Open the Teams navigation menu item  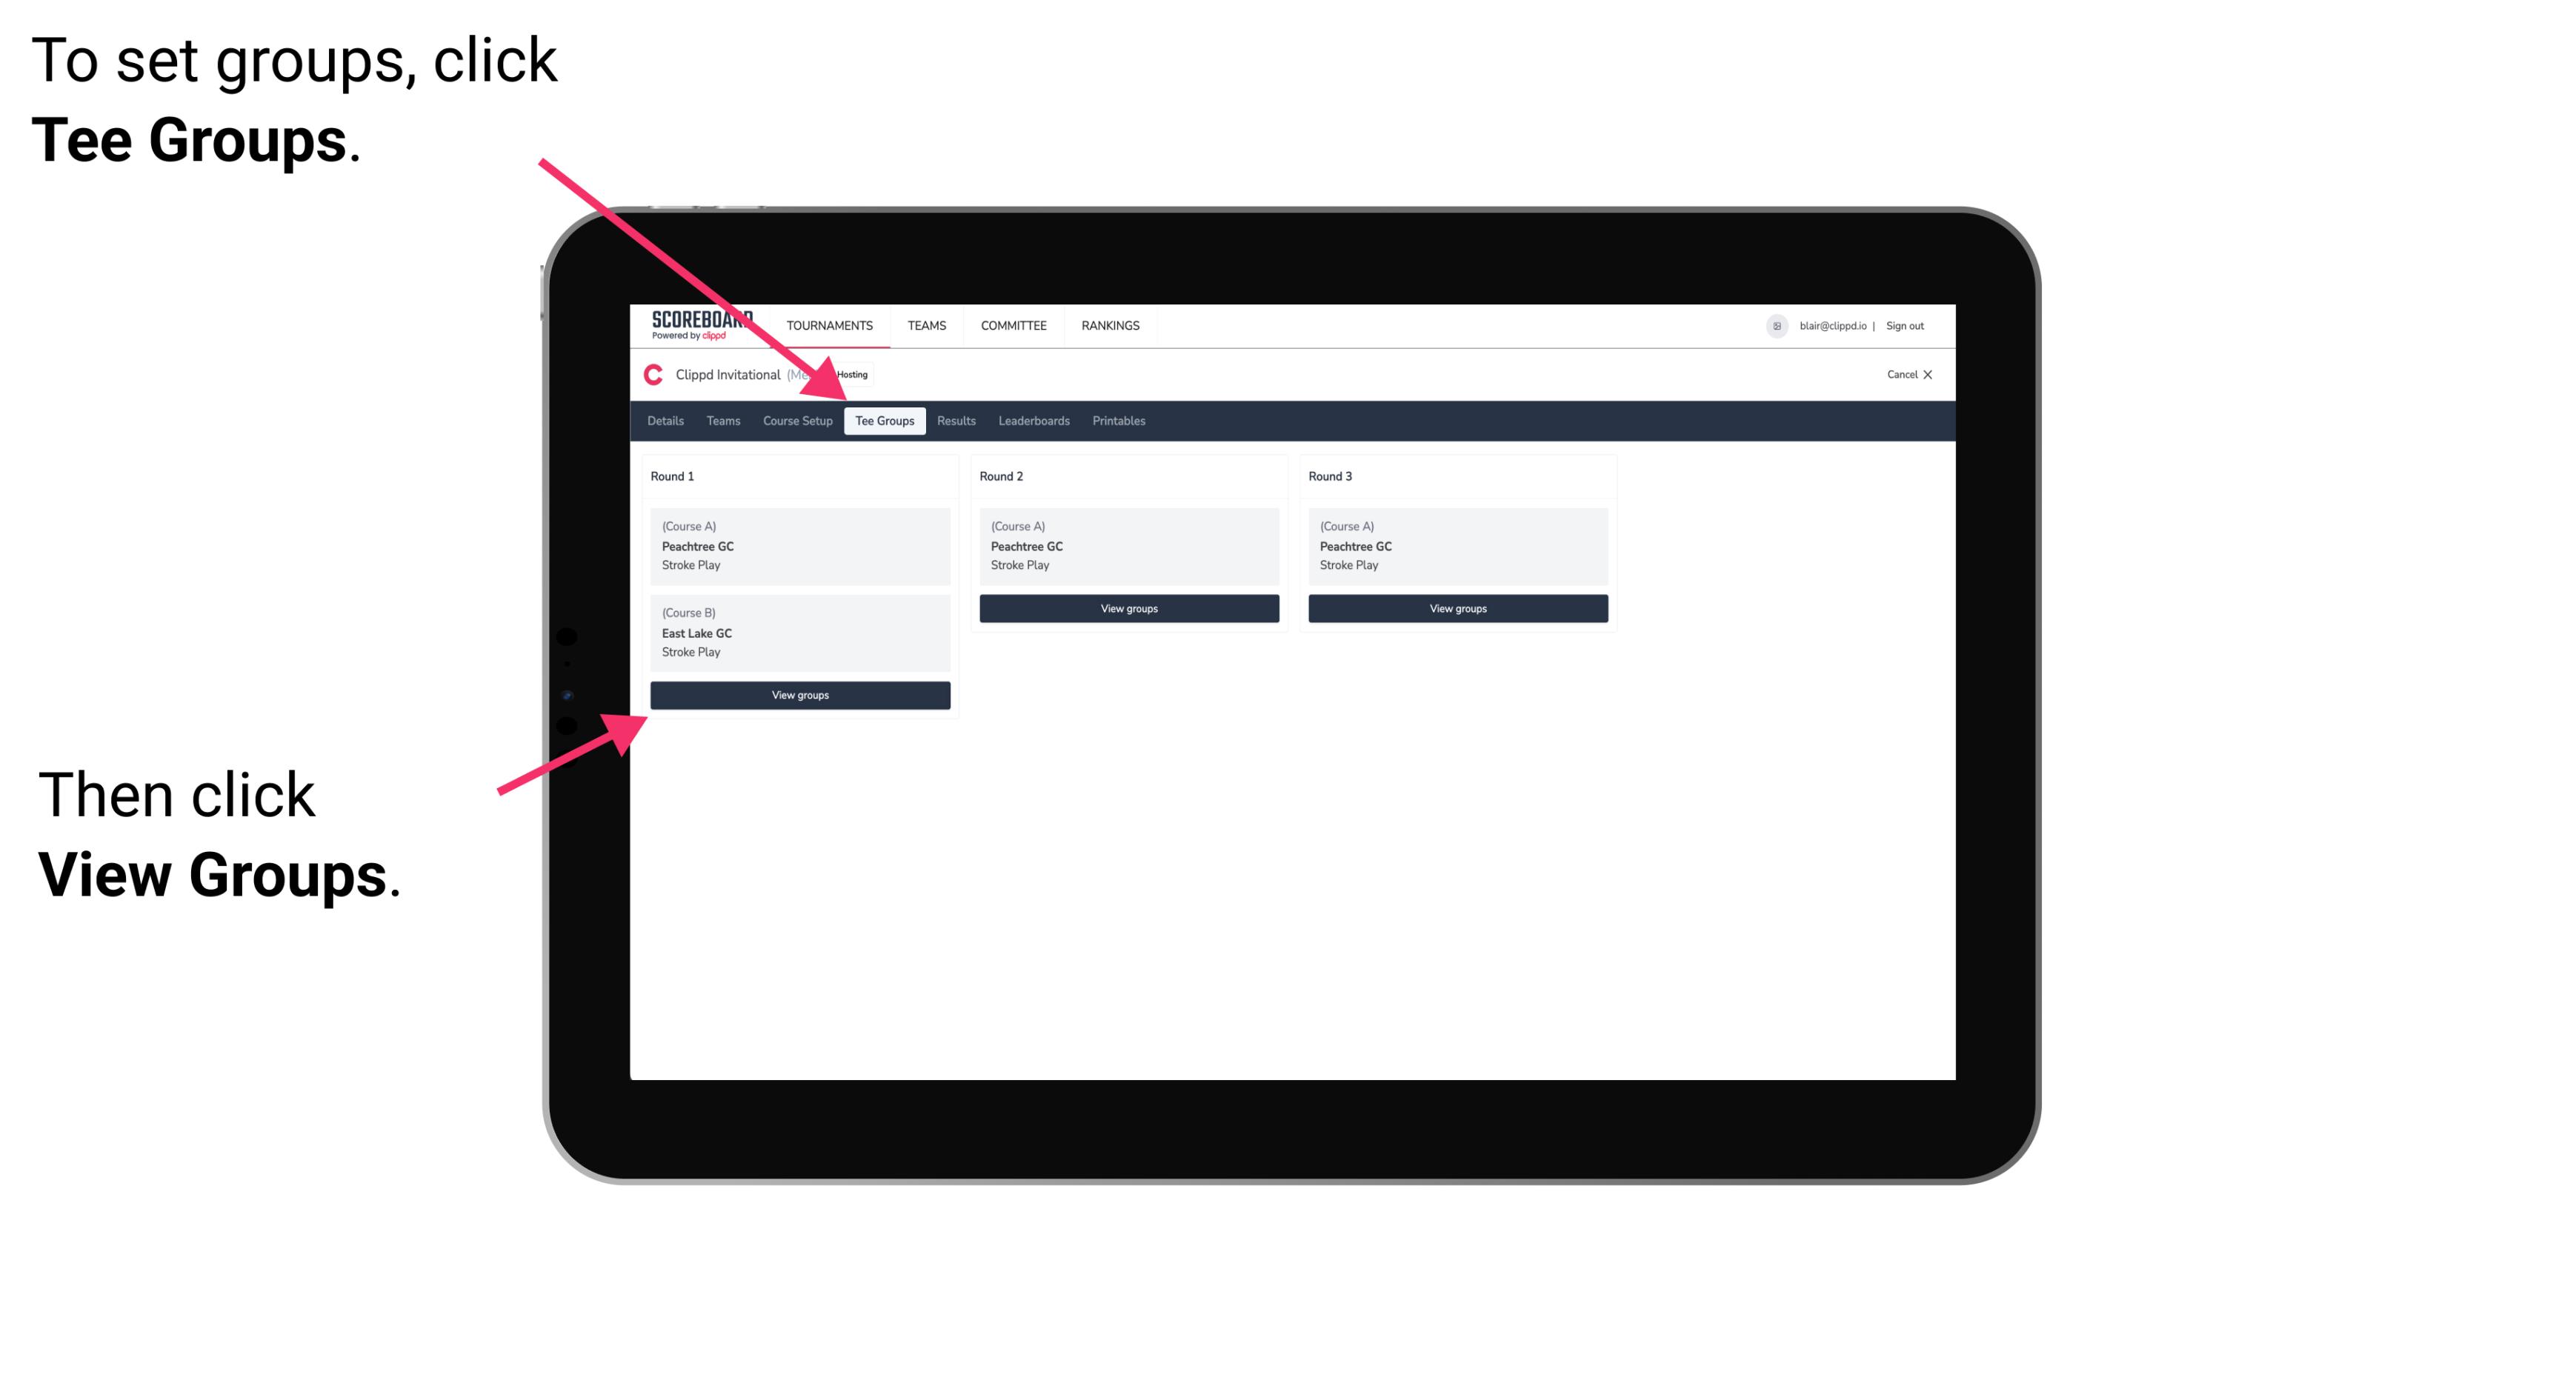pyautogui.click(x=725, y=422)
